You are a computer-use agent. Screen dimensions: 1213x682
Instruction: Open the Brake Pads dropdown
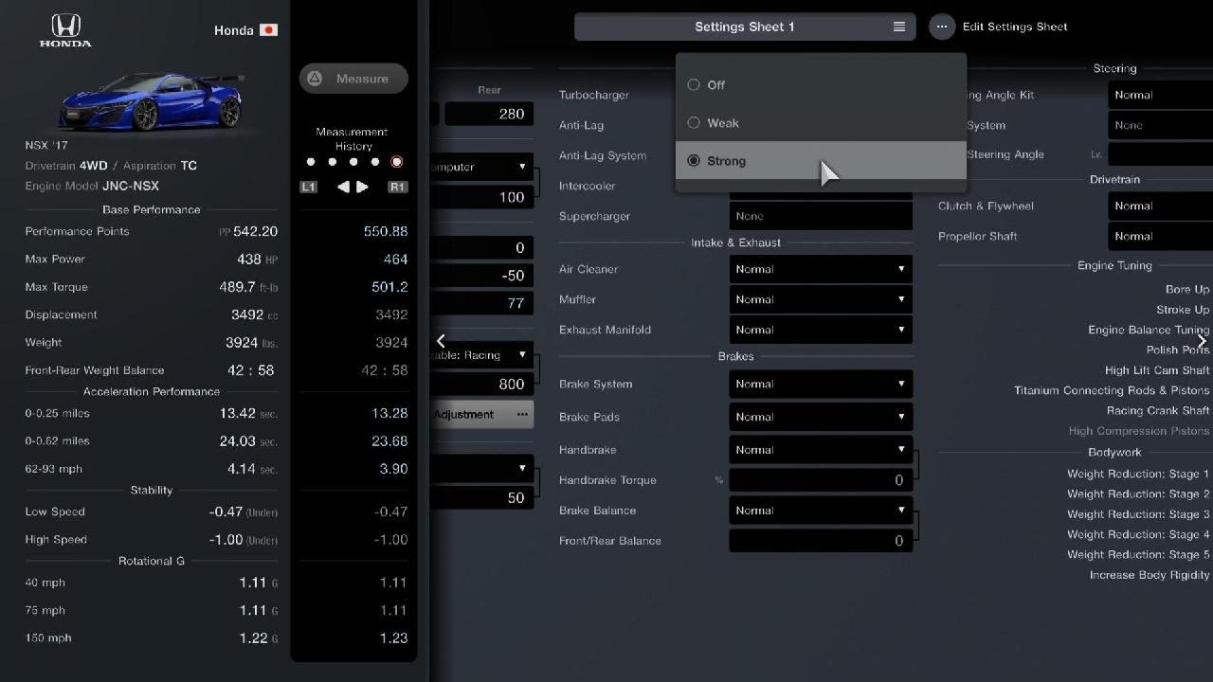tap(821, 417)
